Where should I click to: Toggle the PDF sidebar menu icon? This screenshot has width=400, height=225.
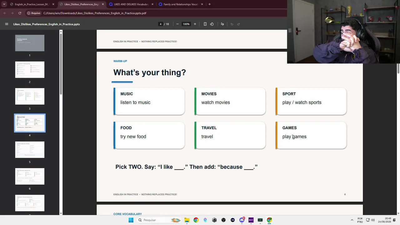click(7, 24)
